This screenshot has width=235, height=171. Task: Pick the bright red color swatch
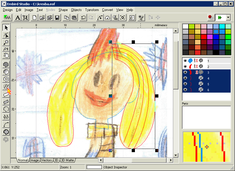(204, 37)
